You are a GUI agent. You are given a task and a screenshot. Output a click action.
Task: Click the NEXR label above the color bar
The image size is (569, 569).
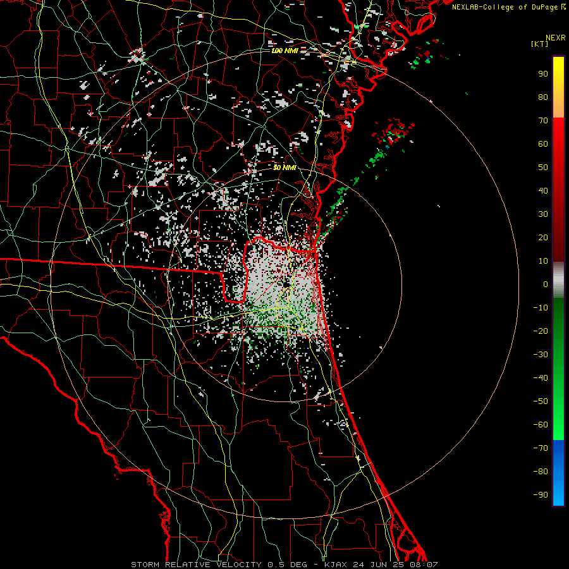tap(556, 38)
